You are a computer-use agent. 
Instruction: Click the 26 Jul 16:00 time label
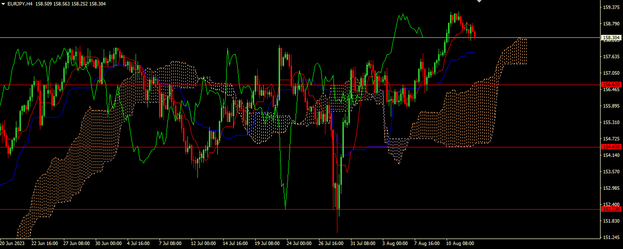331,244
